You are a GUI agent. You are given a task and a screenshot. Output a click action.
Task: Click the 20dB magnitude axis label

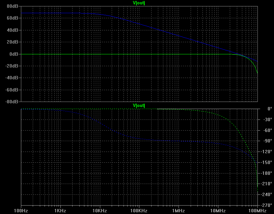tap(12, 42)
